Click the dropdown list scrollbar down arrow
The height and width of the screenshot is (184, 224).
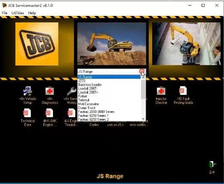tap(143, 119)
